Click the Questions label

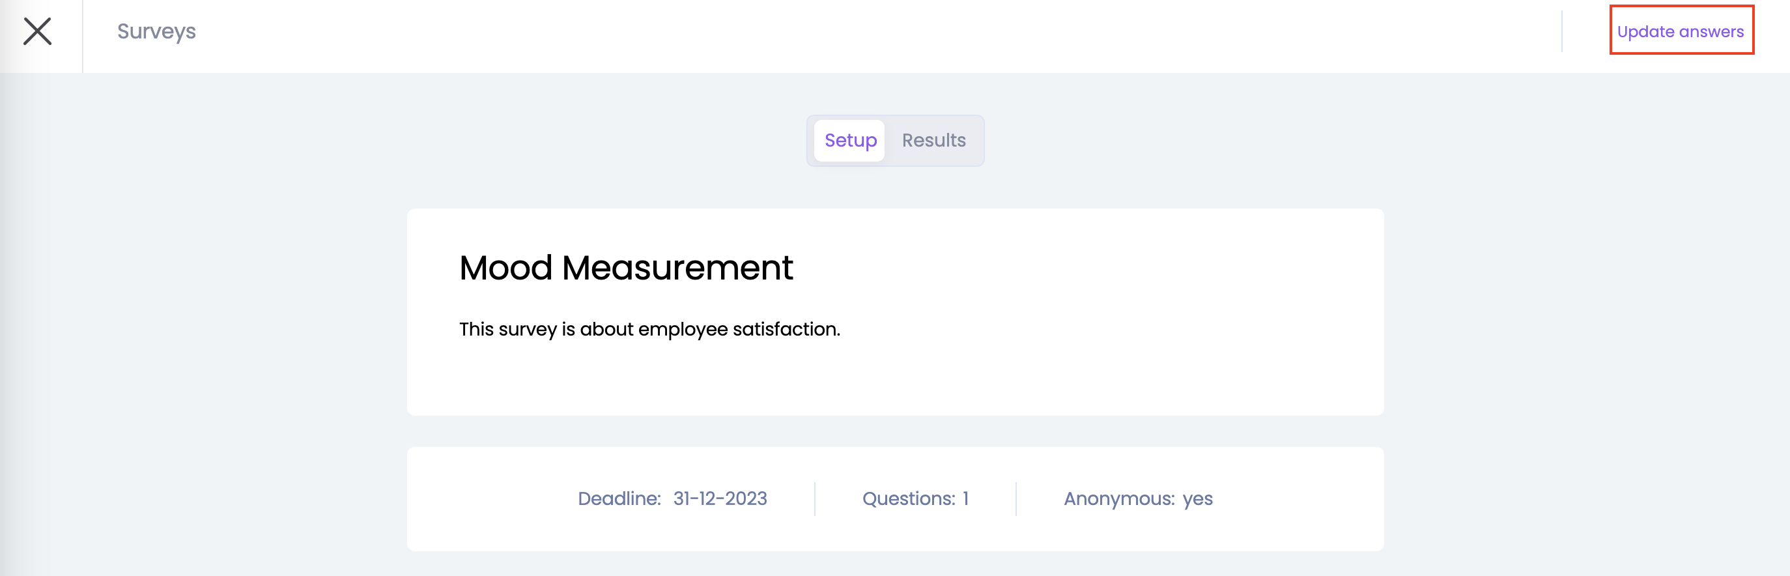click(908, 499)
